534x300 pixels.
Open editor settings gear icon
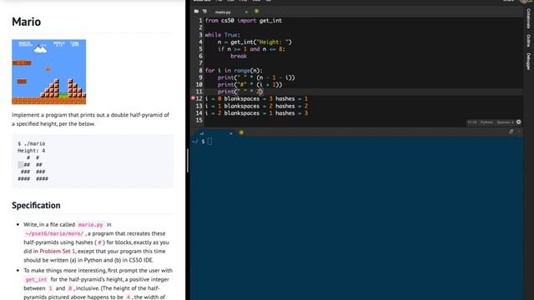518,122
